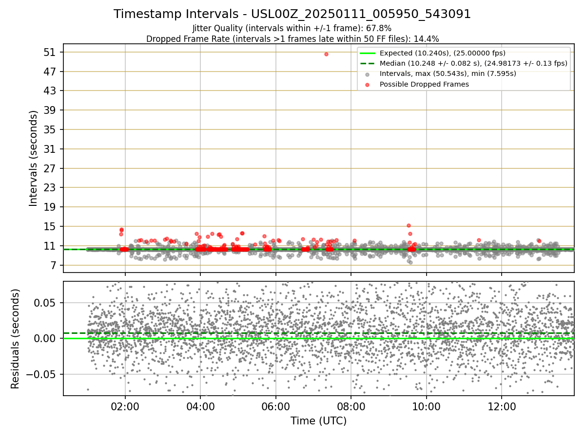The width and height of the screenshot is (585, 438).
Task: Click the 10:00 x-axis tick label
Action: tap(427, 406)
